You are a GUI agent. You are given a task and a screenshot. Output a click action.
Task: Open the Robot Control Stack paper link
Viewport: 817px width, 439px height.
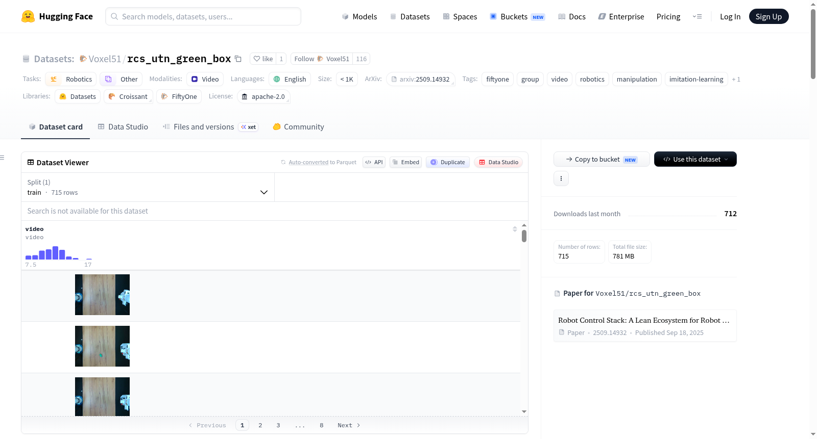coord(645,326)
